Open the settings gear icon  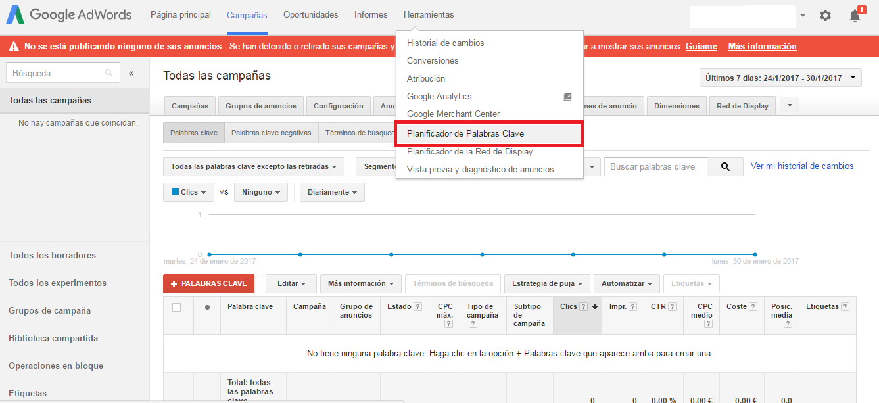(825, 15)
